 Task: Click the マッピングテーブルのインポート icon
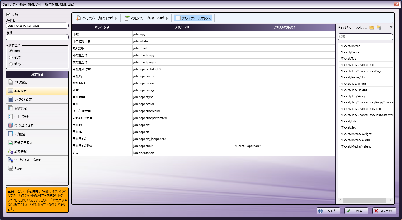(x=78, y=18)
